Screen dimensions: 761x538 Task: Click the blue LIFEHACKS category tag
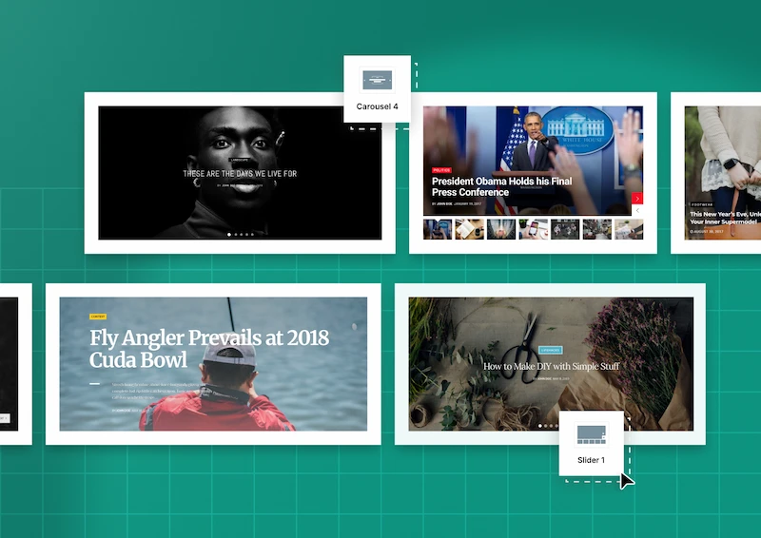pos(551,350)
